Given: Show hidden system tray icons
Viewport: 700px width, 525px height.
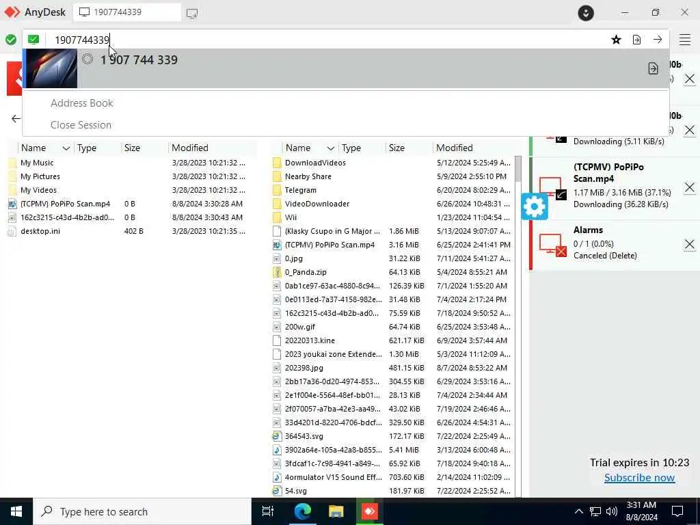Looking at the screenshot, I should coord(578,511).
